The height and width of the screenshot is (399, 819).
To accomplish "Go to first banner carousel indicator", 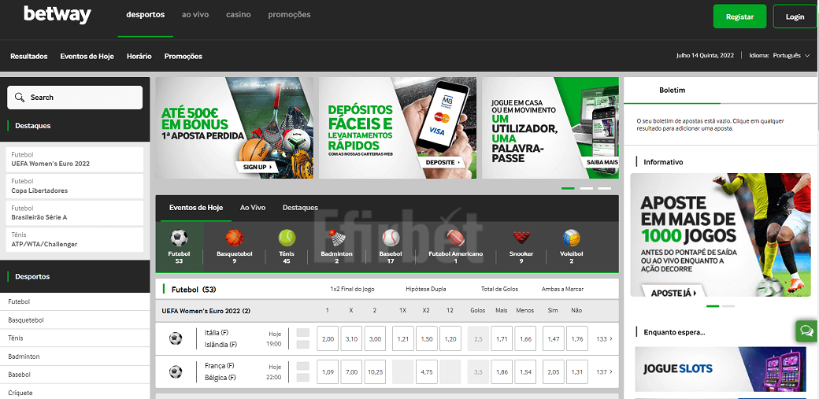I will [x=569, y=188].
